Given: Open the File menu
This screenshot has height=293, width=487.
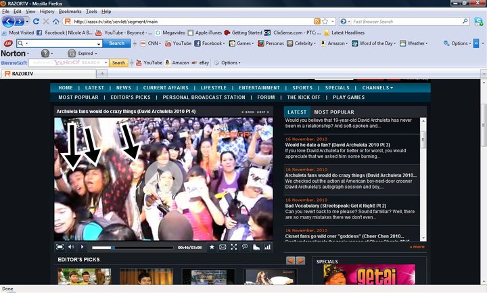Looking at the screenshot, I should [5, 12].
